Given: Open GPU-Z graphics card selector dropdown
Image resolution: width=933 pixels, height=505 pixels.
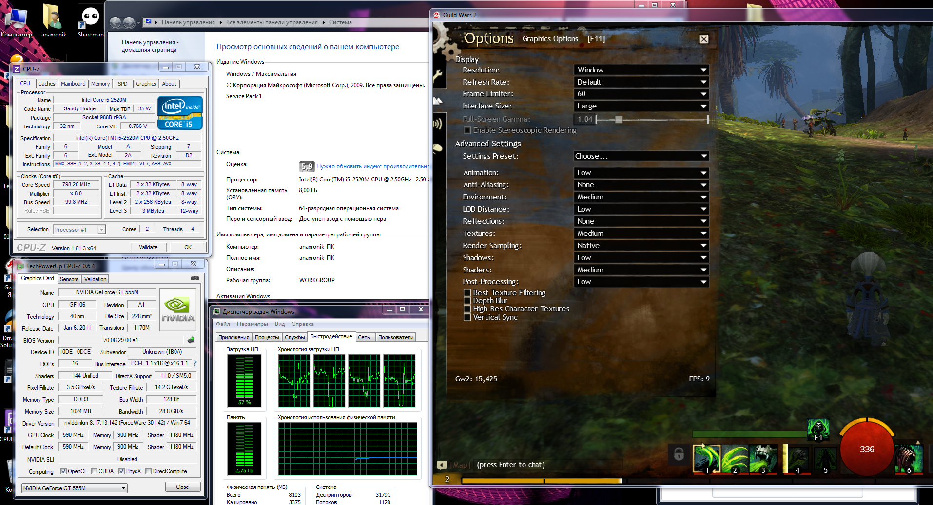Looking at the screenshot, I should click(75, 488).
